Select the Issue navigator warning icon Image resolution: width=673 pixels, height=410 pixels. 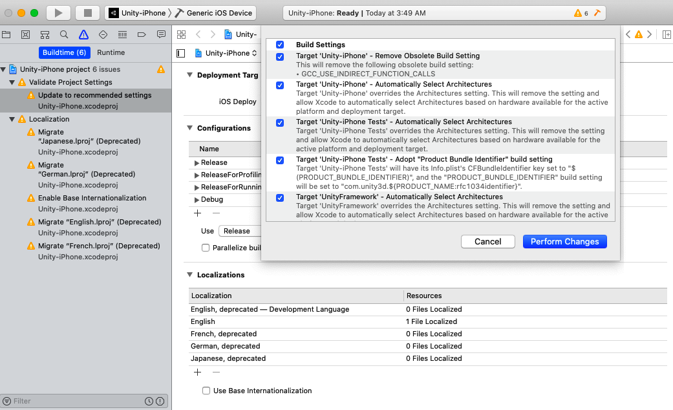(x=83, y=35)
